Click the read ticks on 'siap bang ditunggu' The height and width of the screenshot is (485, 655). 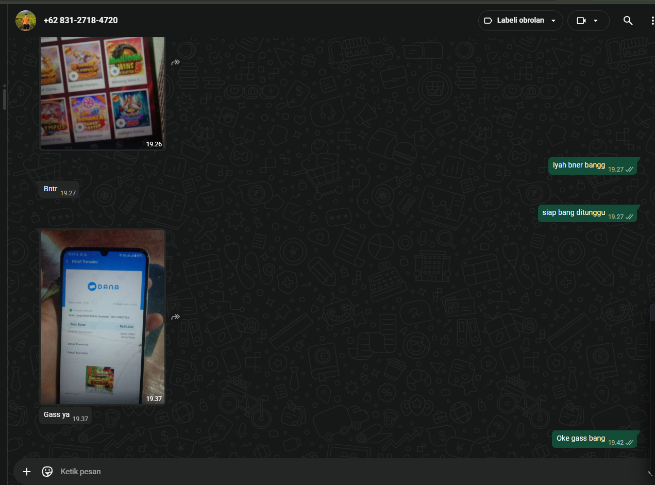(629, 217)
